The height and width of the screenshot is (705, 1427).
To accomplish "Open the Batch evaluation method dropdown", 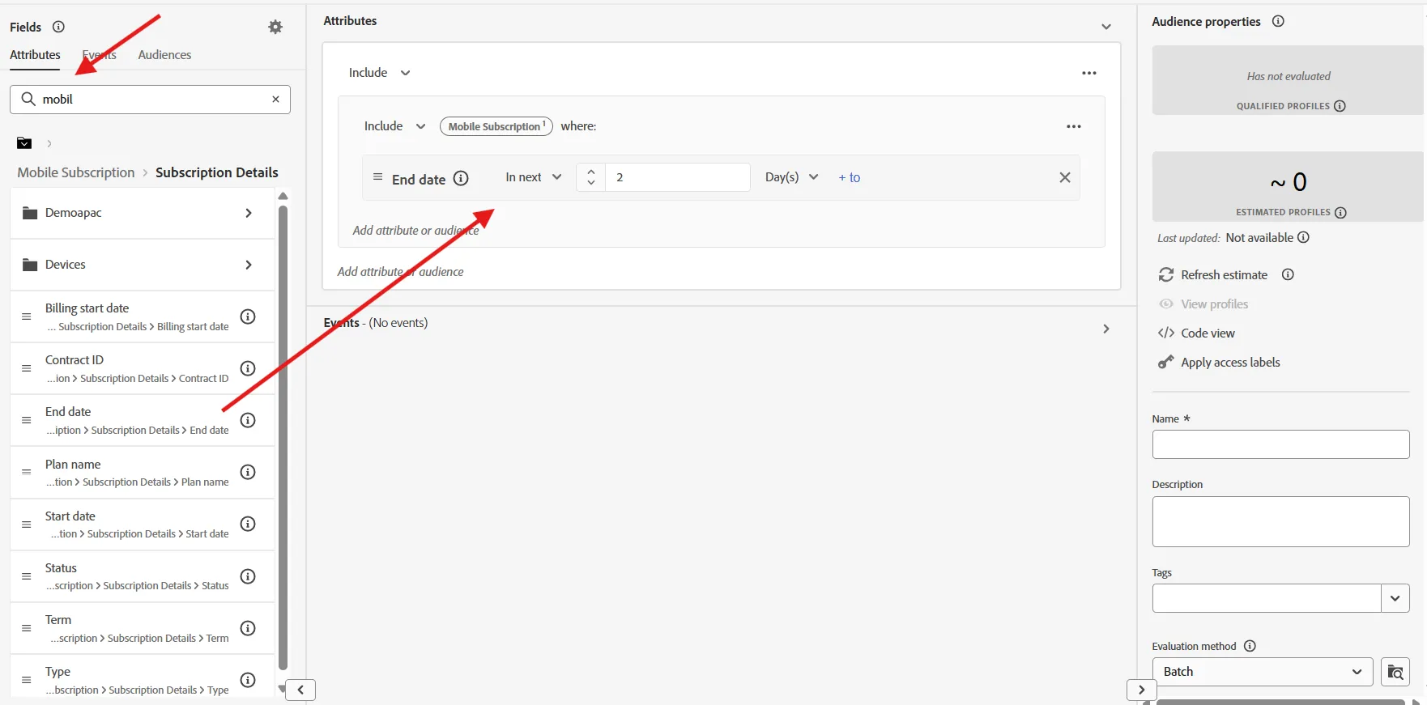I will (1263, 672).
